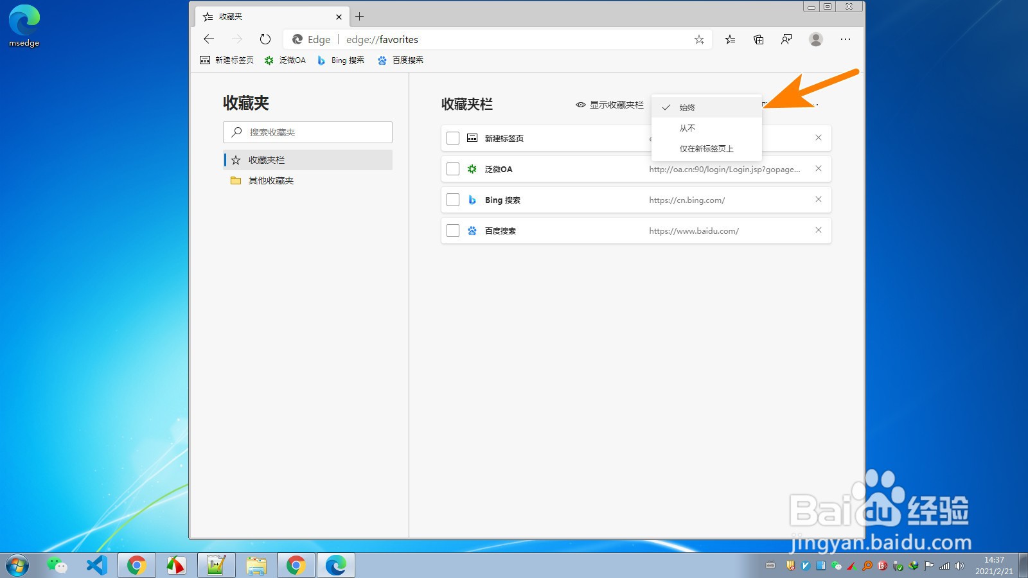
Task: Select 其他收藏夹 in the sidebar
Action: pos(270,180)
